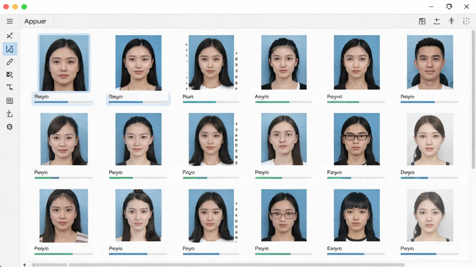Select the portrait wearing striped shirt
The image size is (476, 267).
point(64,216)
